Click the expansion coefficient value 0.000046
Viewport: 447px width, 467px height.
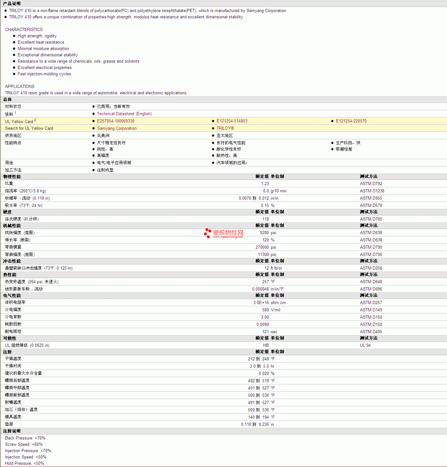click(x=260, y=289)
